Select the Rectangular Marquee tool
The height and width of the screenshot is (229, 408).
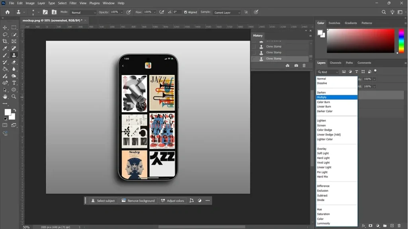(14, 27)
